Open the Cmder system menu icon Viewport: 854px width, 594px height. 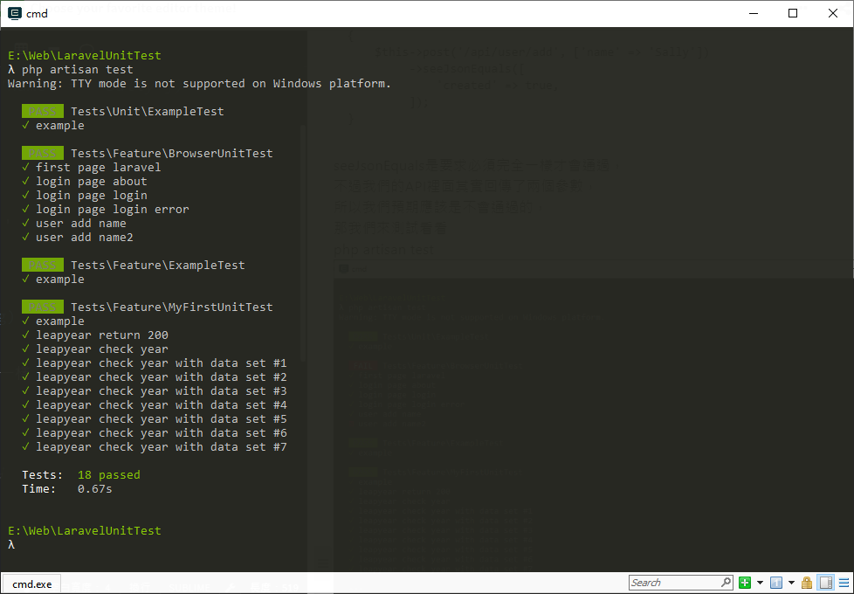pyautogui.click(x=15, y=13)
